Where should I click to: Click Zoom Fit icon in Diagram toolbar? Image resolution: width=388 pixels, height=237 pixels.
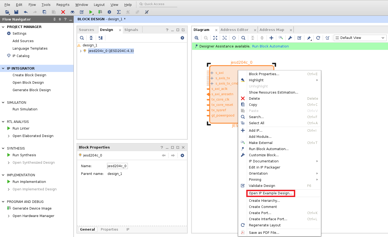point(215,38)
